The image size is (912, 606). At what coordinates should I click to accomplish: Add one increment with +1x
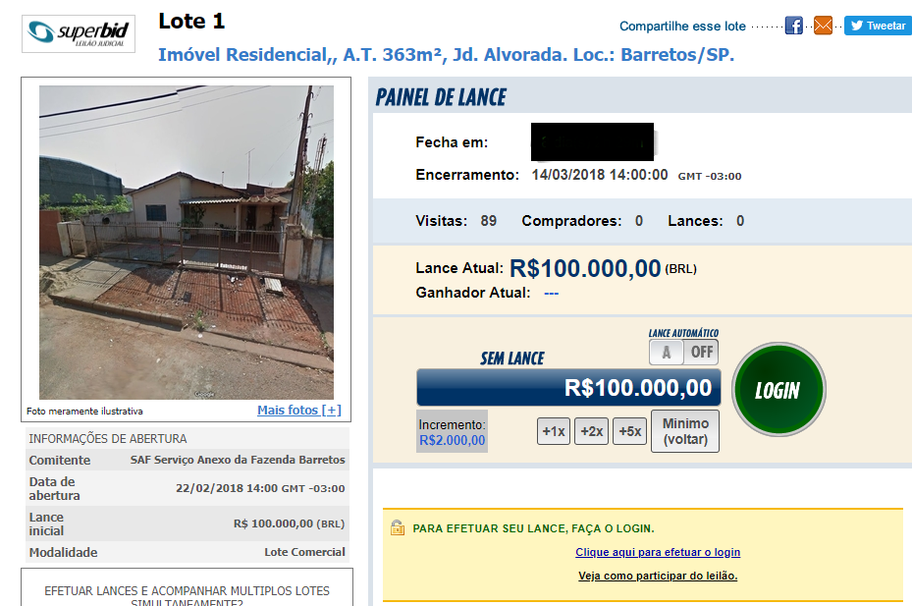pos(553,431)
